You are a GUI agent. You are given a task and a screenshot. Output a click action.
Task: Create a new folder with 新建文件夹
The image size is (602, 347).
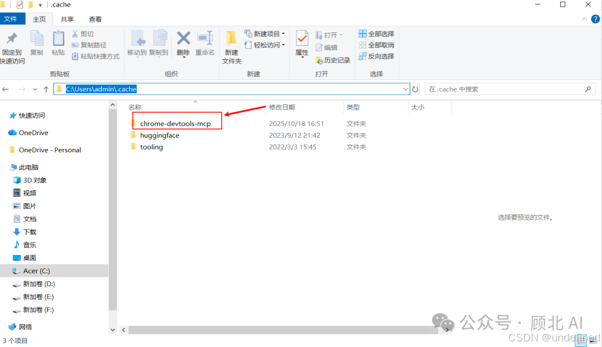click(x=231, y=47)
